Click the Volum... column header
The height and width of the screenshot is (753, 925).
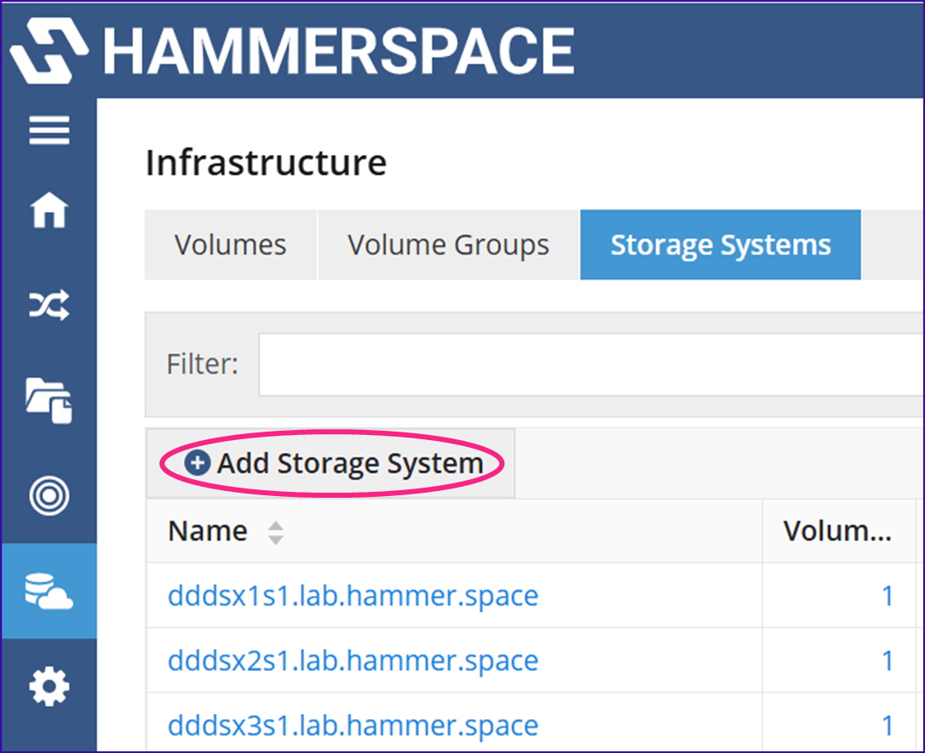pyautogui.click(x=837, y=531)
